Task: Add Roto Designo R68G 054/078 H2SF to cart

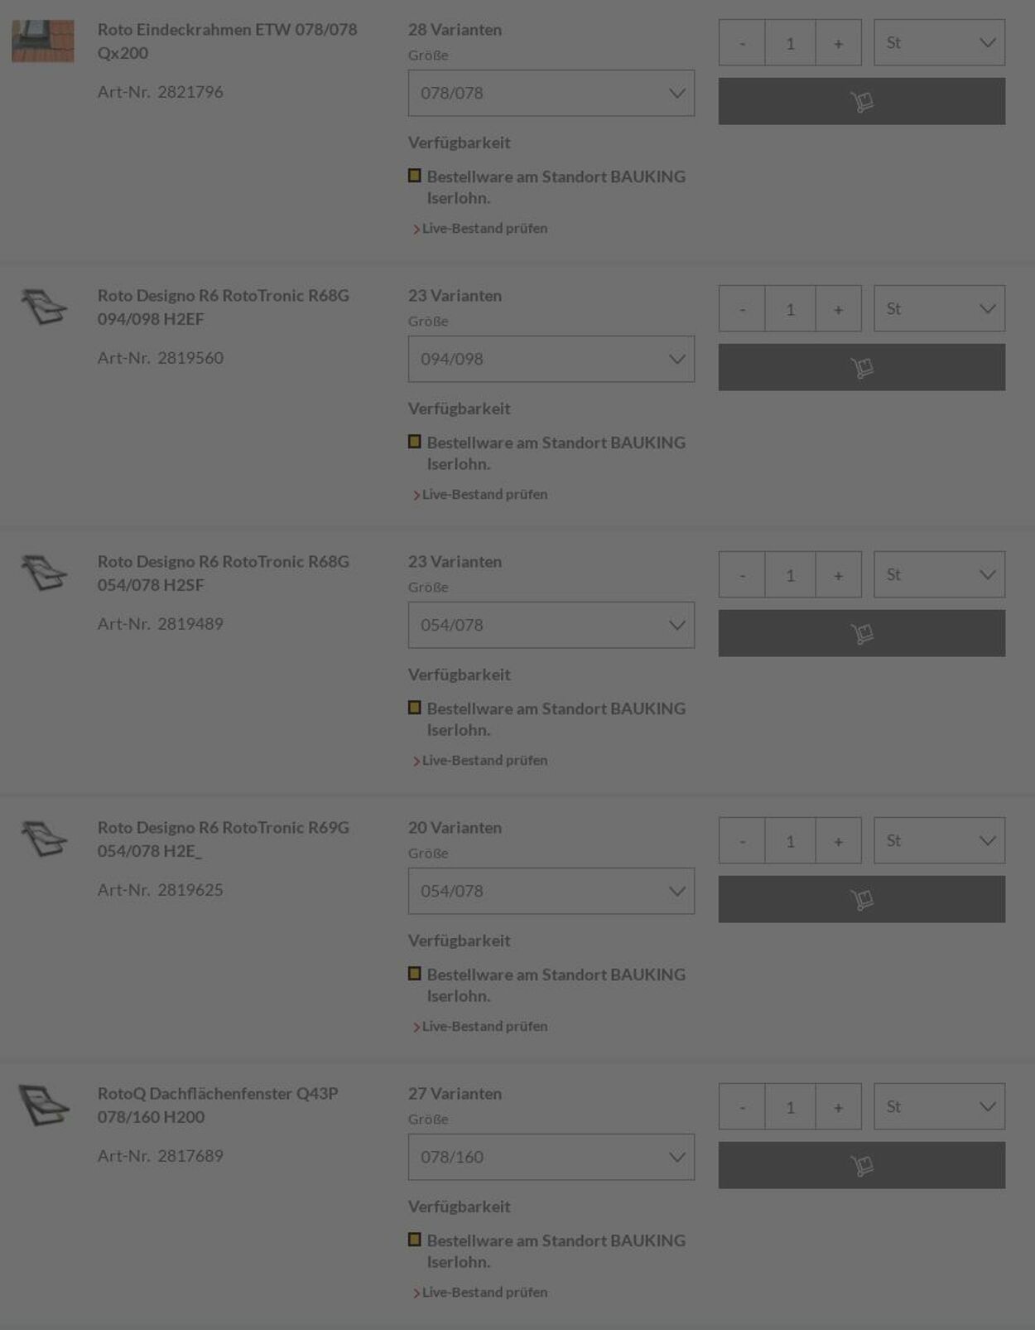Action: point(861,633)
